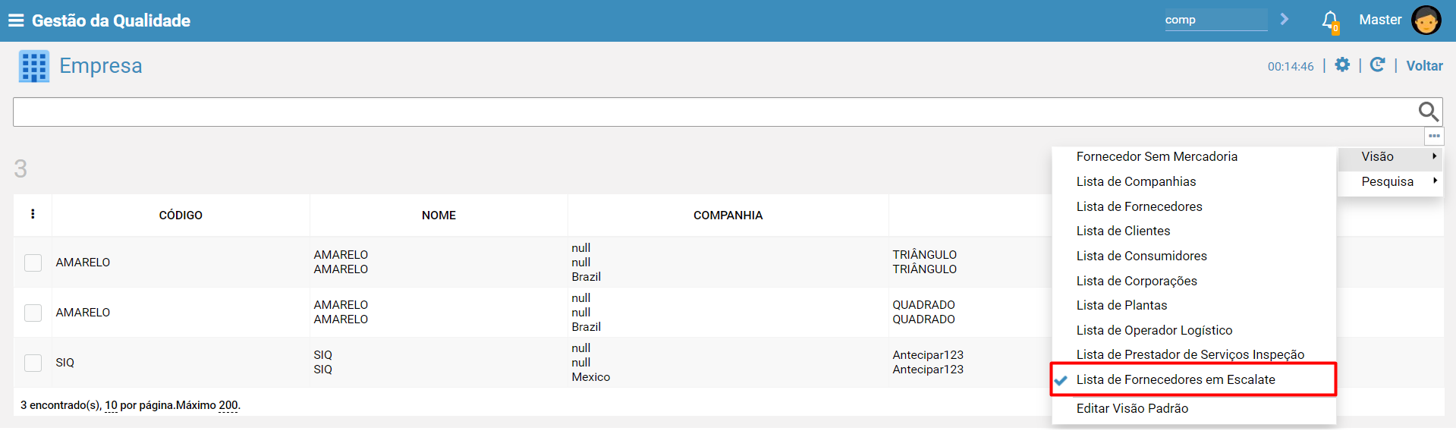Open the settings gear icon
Viewport: 1456px width, 431px height.
tap(1342, 65)
